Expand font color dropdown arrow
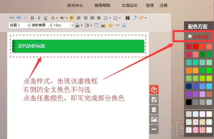This screenshot has height=139, width=214. click(57, 18)
